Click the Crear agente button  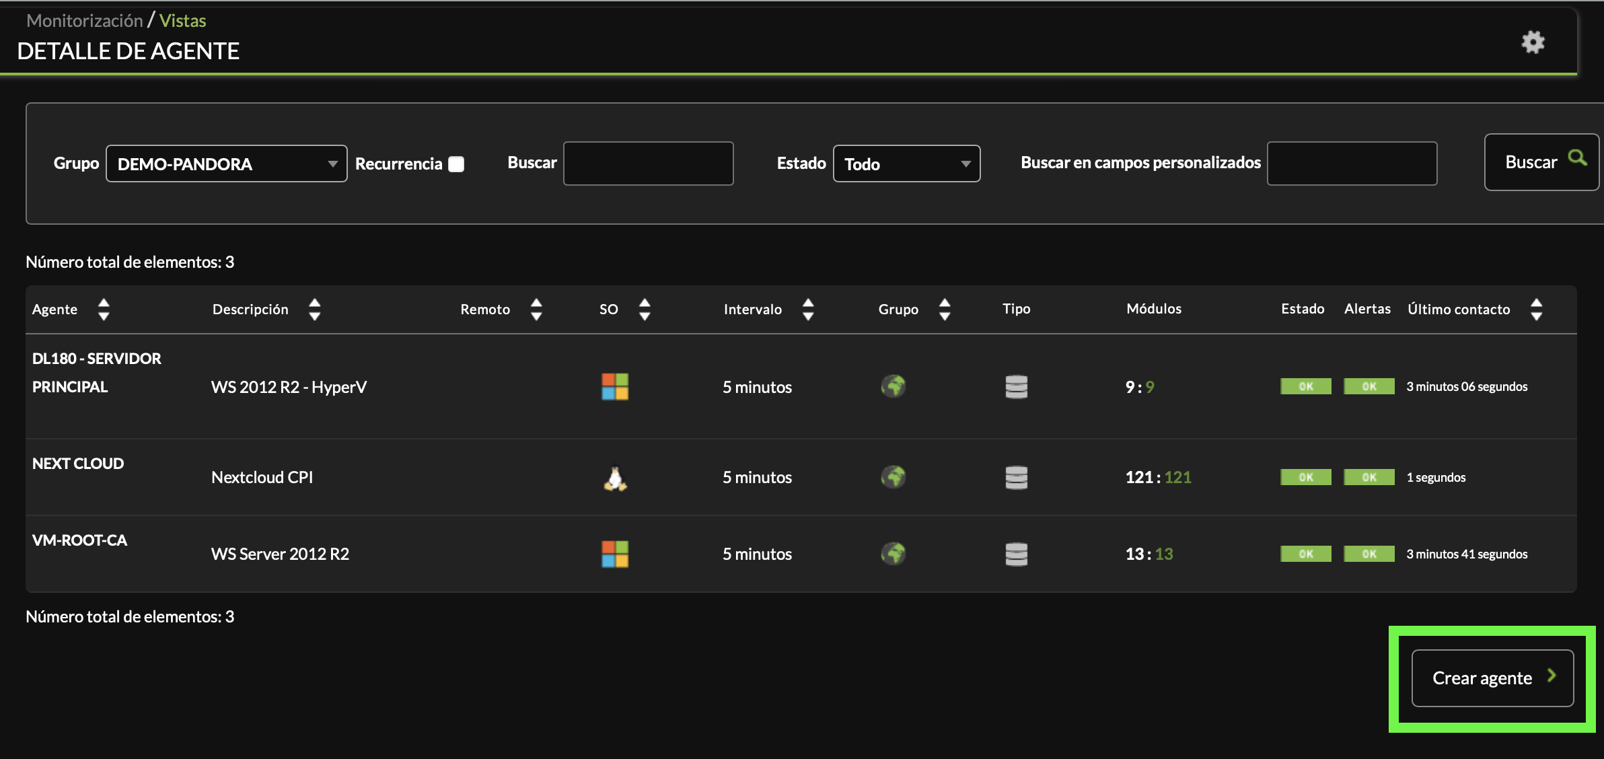[1492, 678]
